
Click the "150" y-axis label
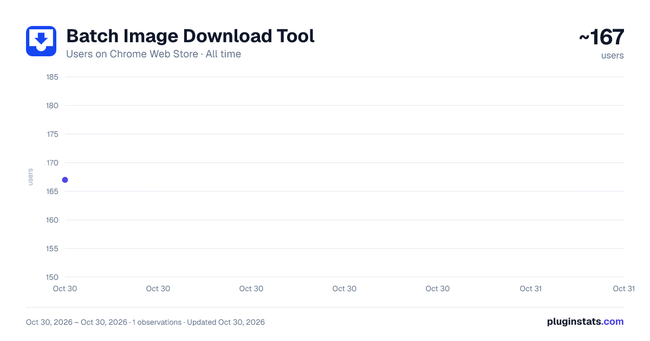coord(53,278)
